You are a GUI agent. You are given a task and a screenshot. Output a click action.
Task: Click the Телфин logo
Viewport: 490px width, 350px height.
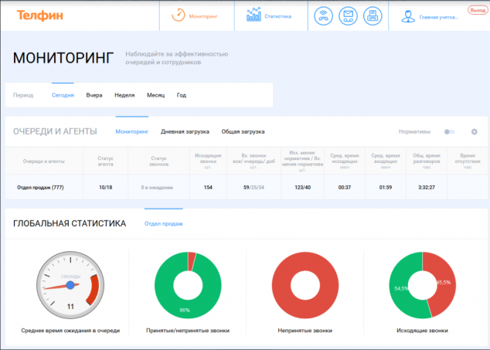(40, 15)
